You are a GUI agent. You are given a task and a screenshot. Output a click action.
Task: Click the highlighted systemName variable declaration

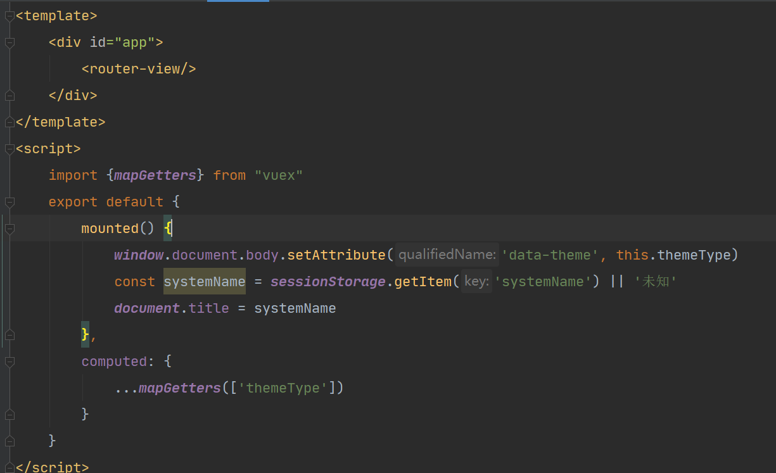(x=205, y=282)
